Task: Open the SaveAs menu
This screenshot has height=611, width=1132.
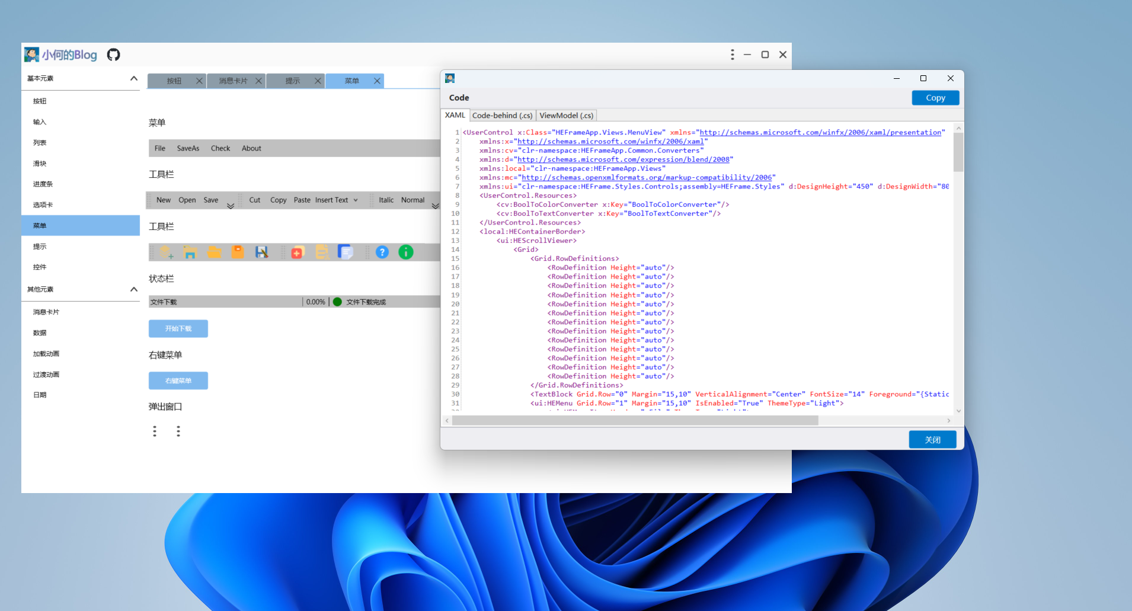Action: pyautogui.click(x=188, y=149)
